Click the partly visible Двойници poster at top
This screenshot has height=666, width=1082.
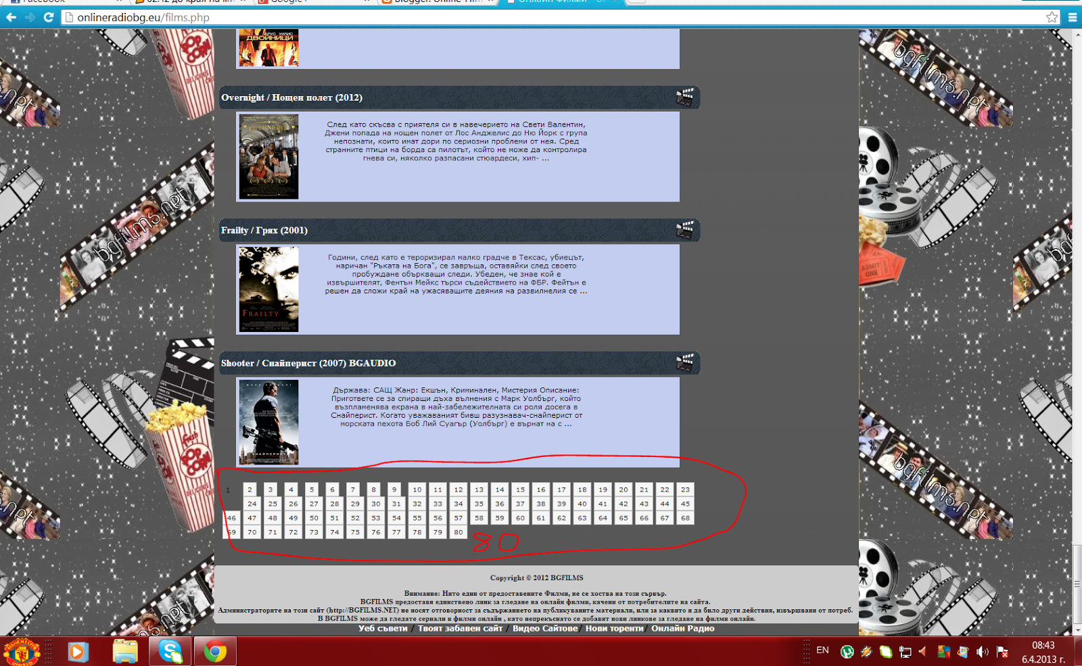(x=268, y=47)
